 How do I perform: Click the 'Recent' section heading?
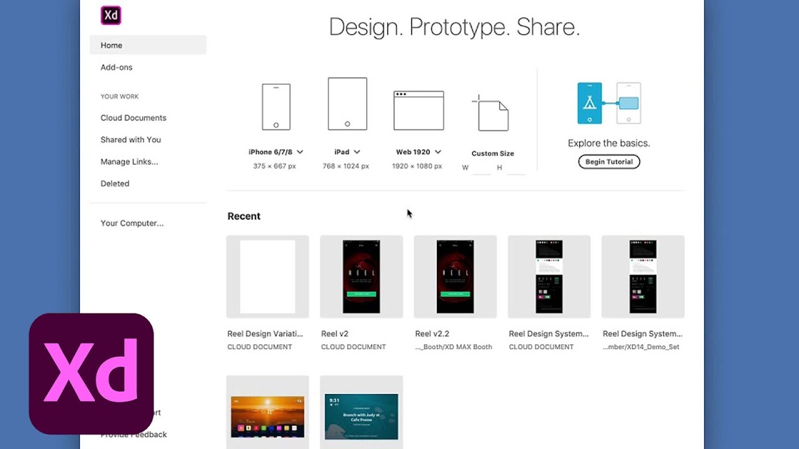click(244, 216)
